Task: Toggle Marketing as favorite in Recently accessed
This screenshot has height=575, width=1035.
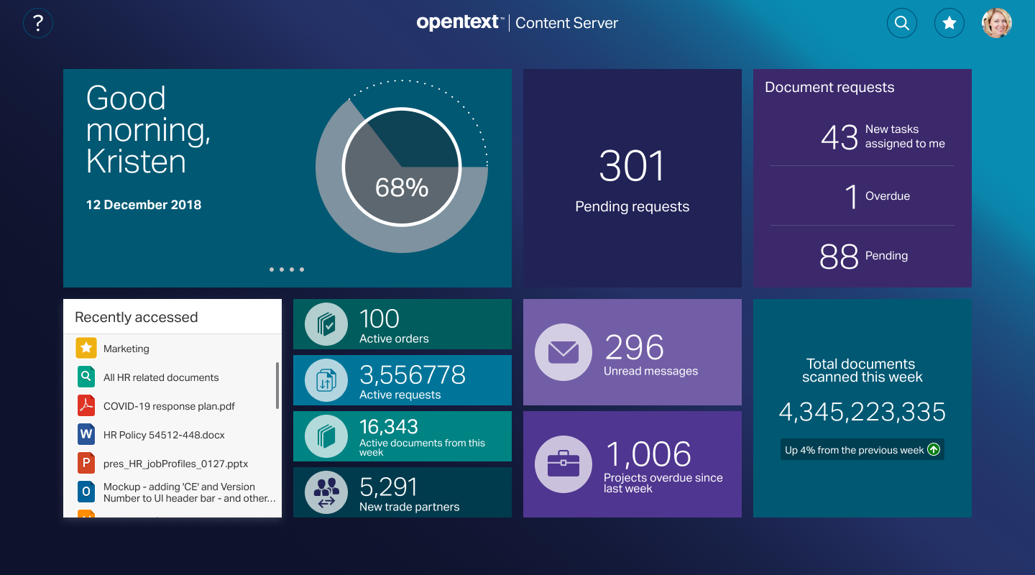Action: pyautogui.click(x=86, y=348)
